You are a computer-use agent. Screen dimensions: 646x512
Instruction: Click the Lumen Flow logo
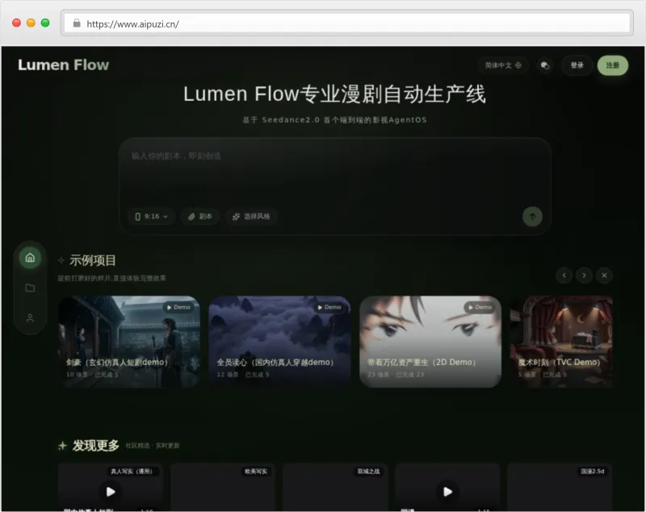64,65
